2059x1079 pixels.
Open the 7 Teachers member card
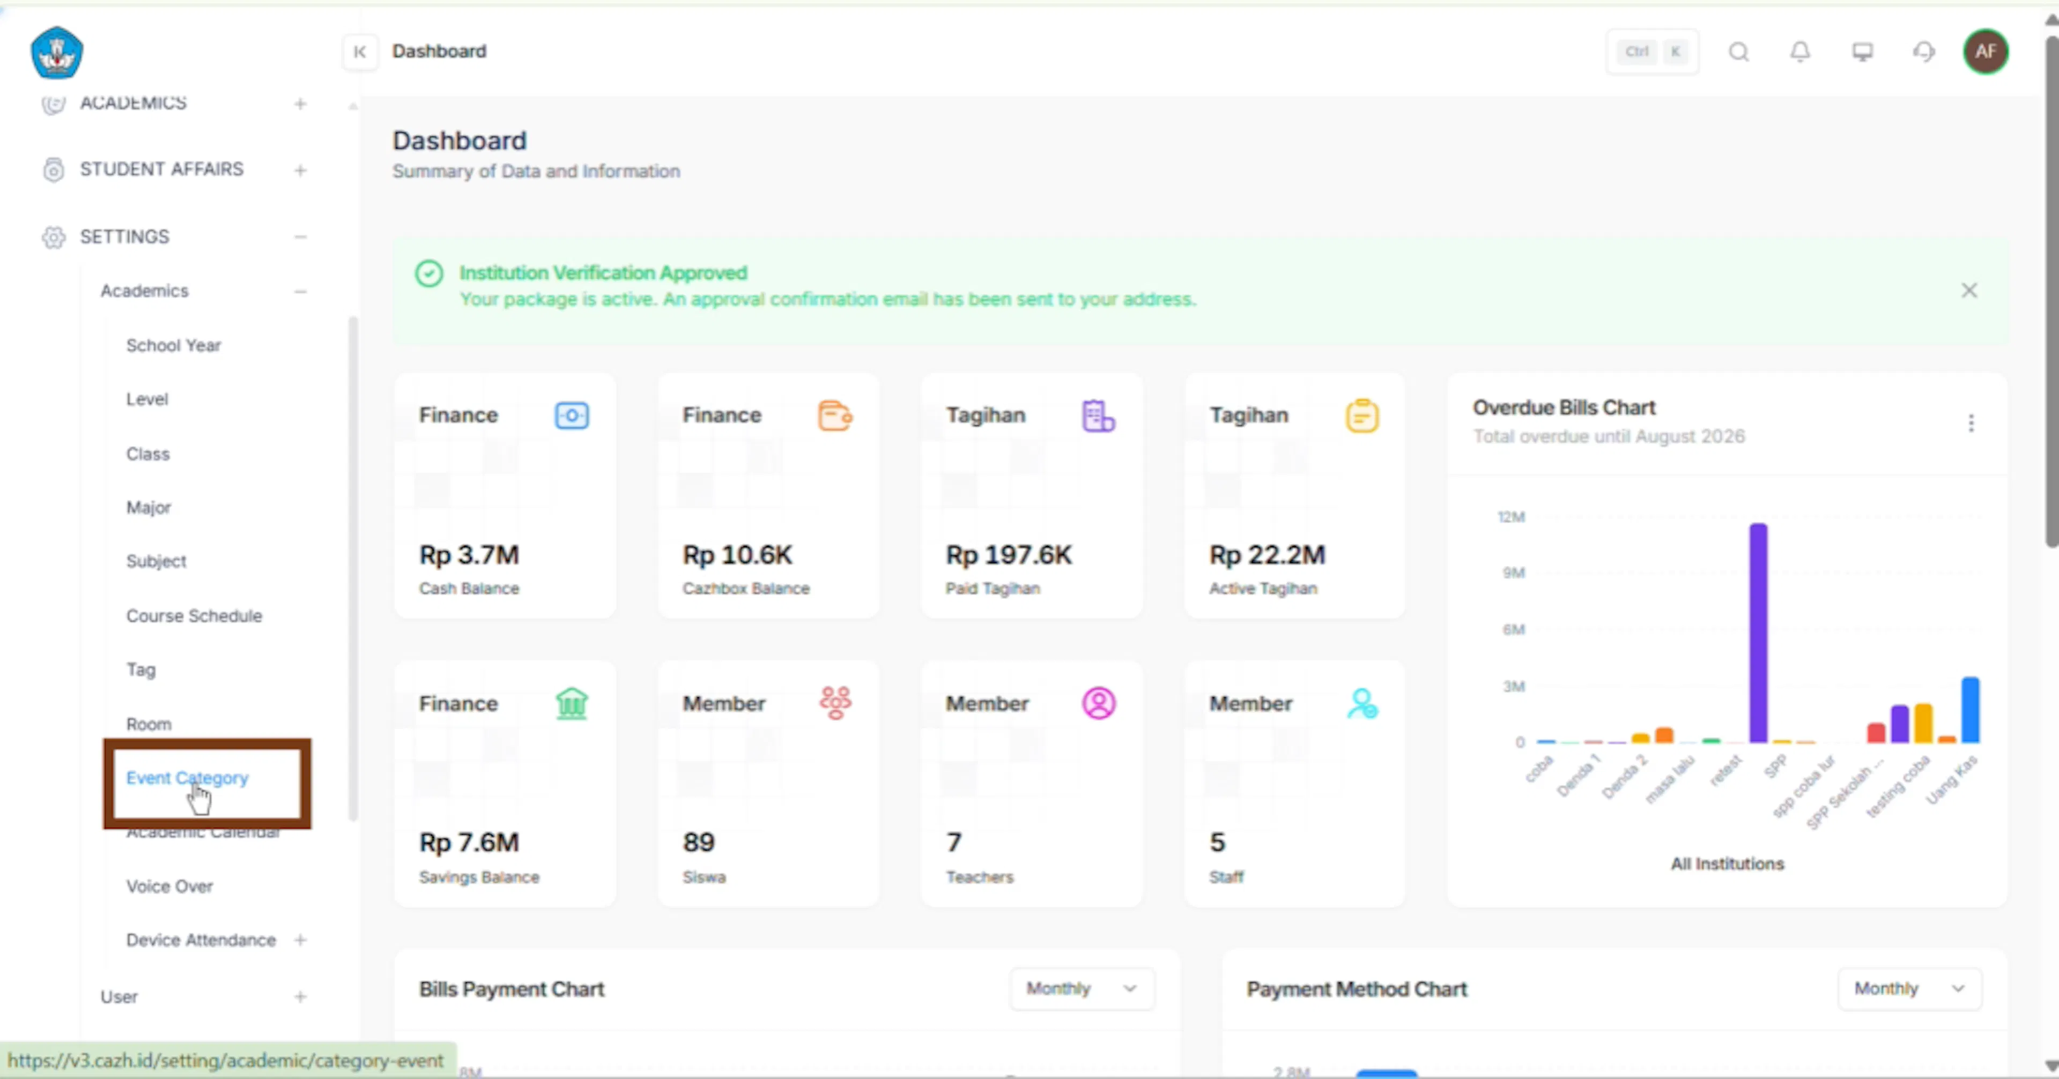point(1032,784)
